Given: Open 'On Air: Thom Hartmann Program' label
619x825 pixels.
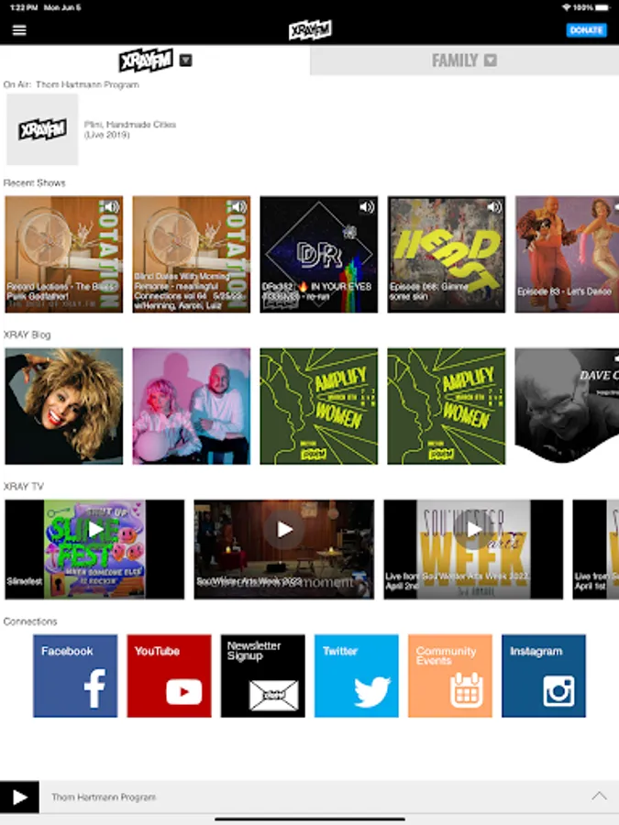Looking at the screenshot, I should (71, 84).
